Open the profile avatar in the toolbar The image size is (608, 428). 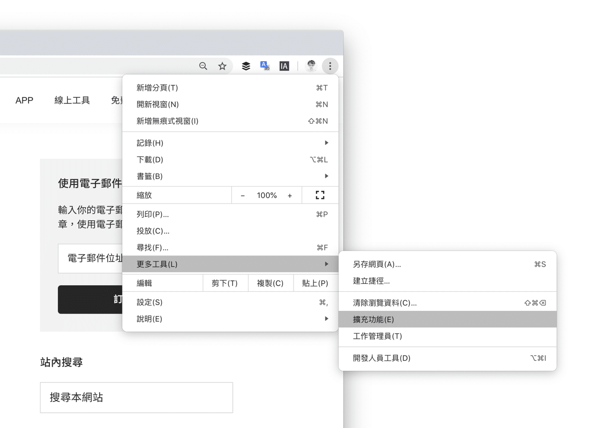(311, 66)
